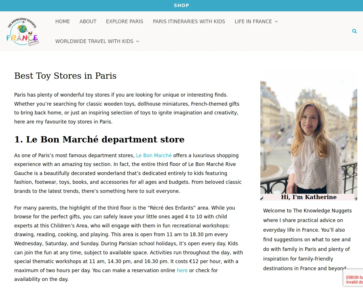Open PARIS ITINERARIES WITH KIDS menu

[x=189, y=22]
